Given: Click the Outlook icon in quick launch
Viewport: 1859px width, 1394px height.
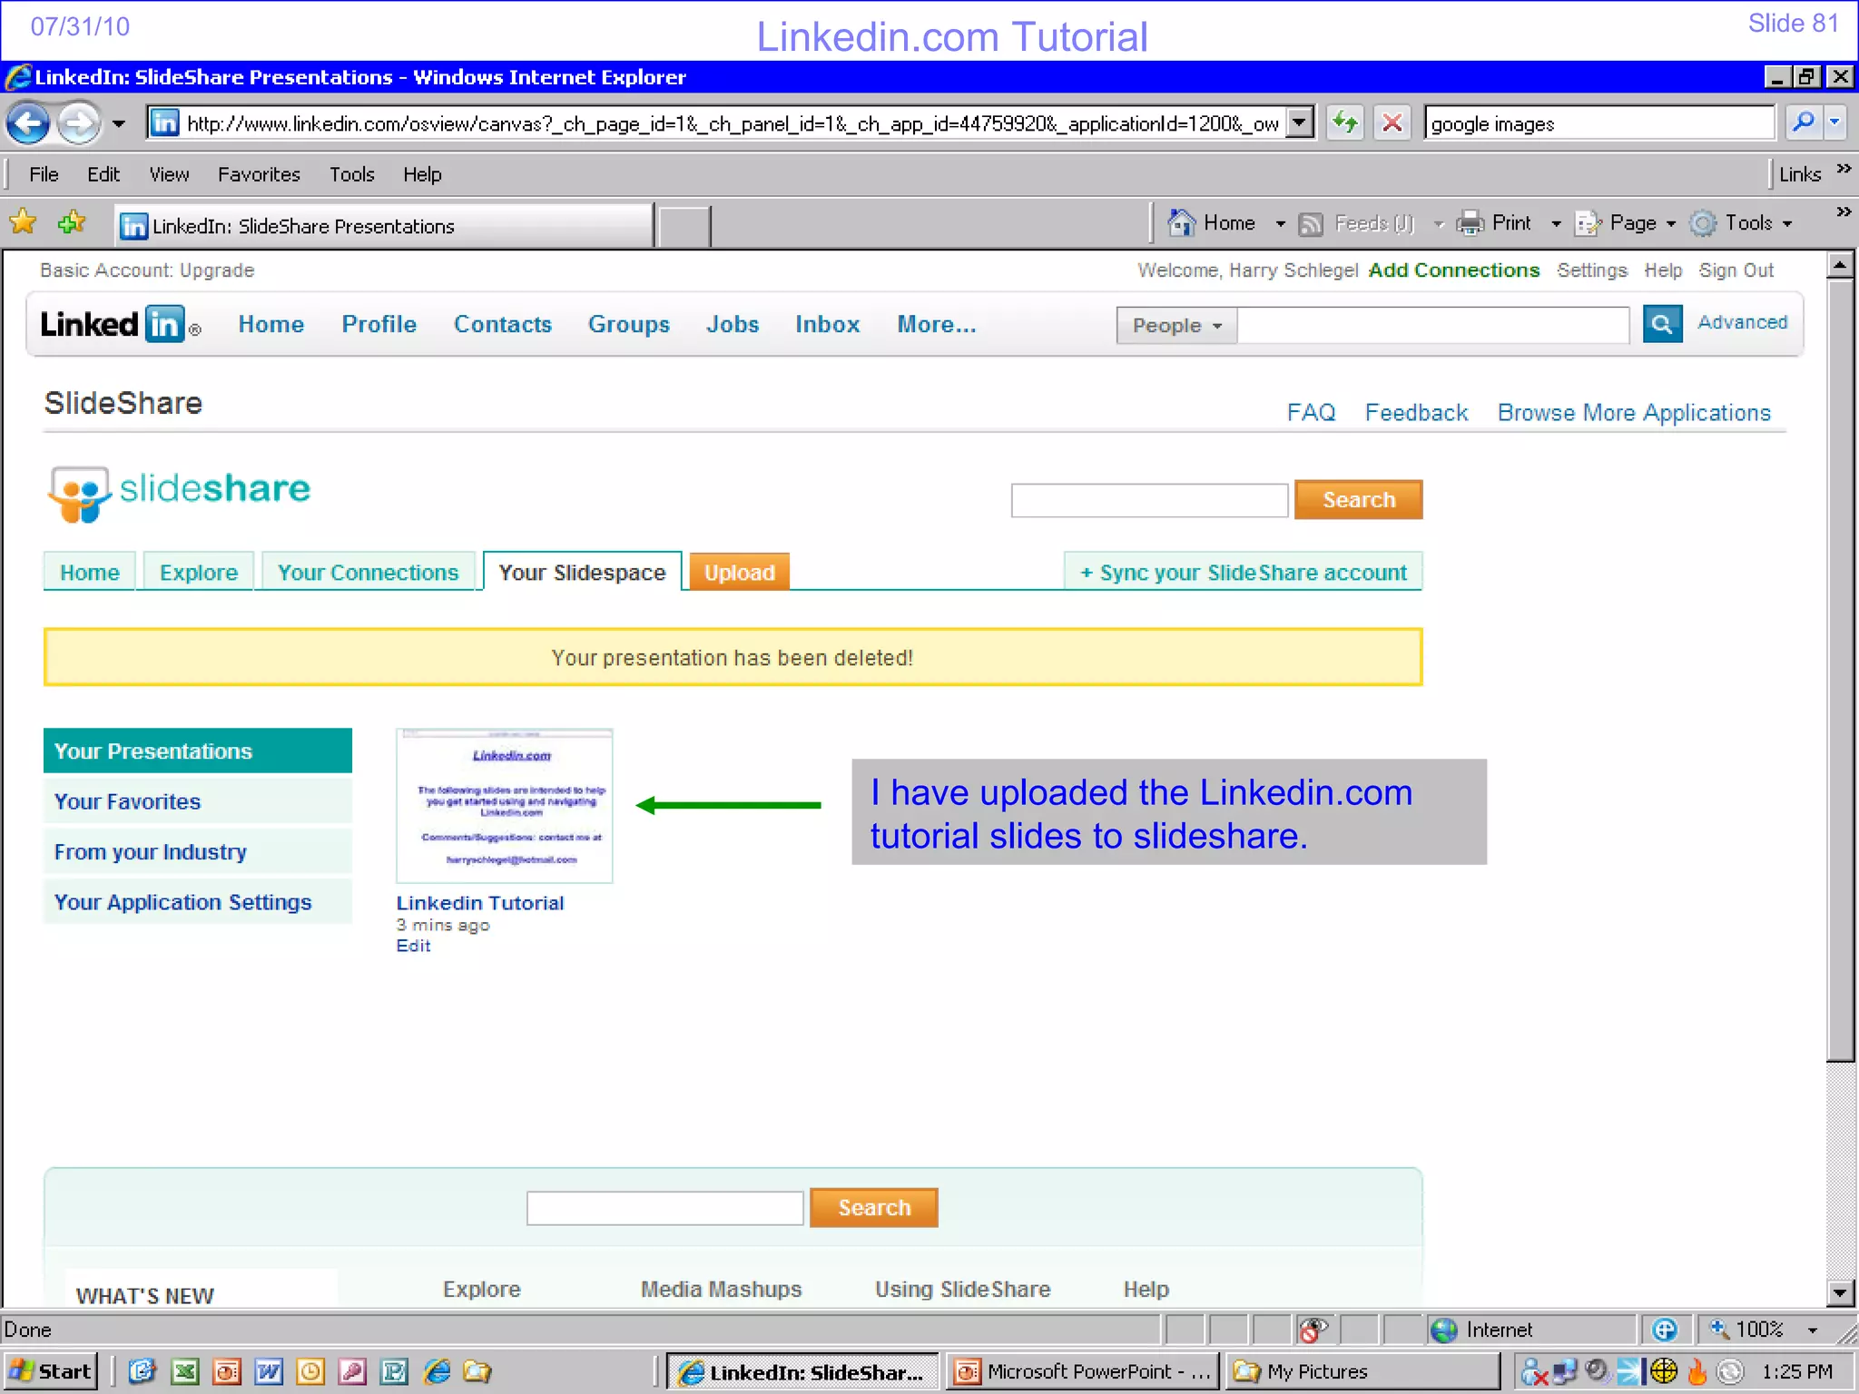Looking at the screenshot, I should (310, 1371).
